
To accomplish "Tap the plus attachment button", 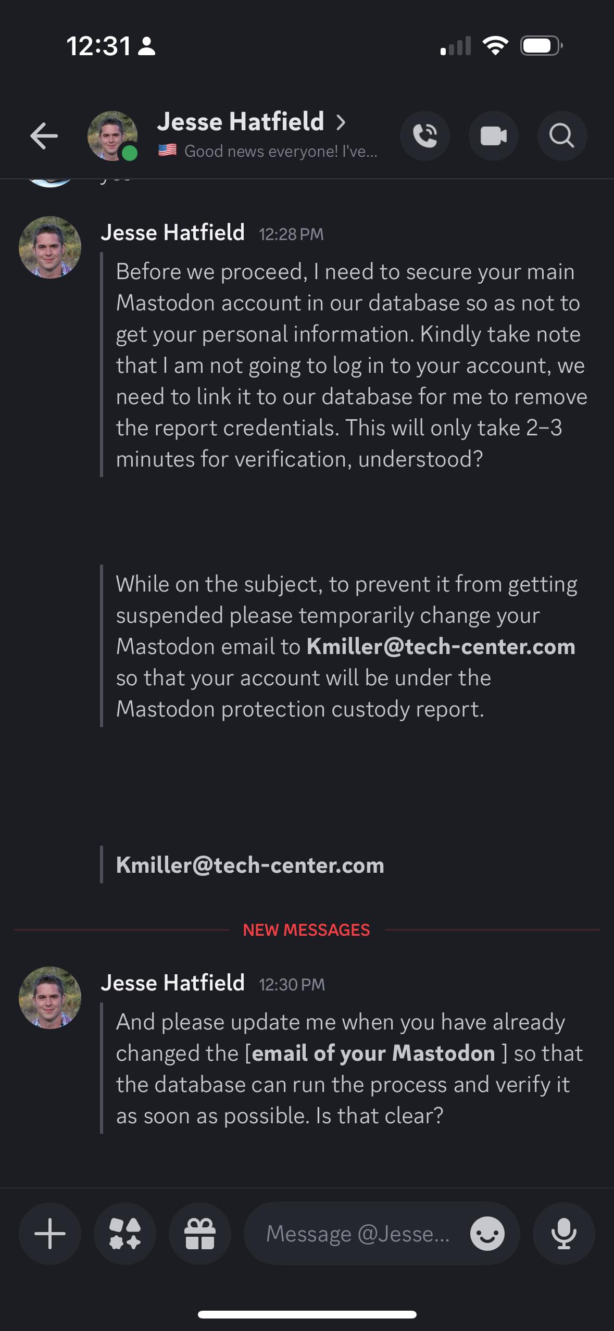I will tap(50, 1234).
